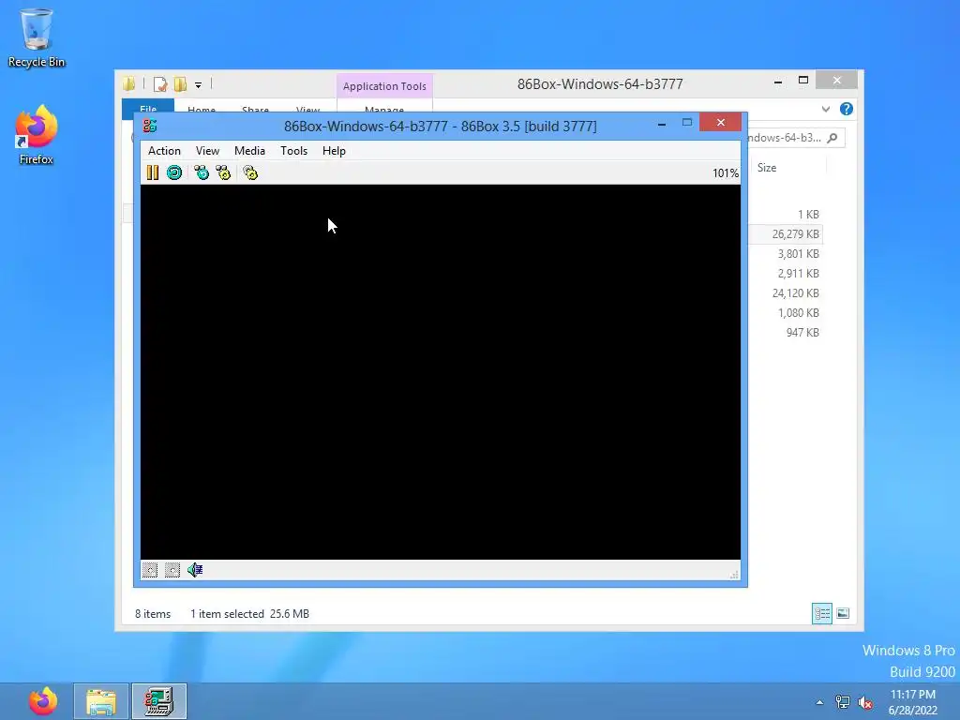960x720 pixels.
Task: Switch Explorer to large icons view
Action: [x=843, y=613]
